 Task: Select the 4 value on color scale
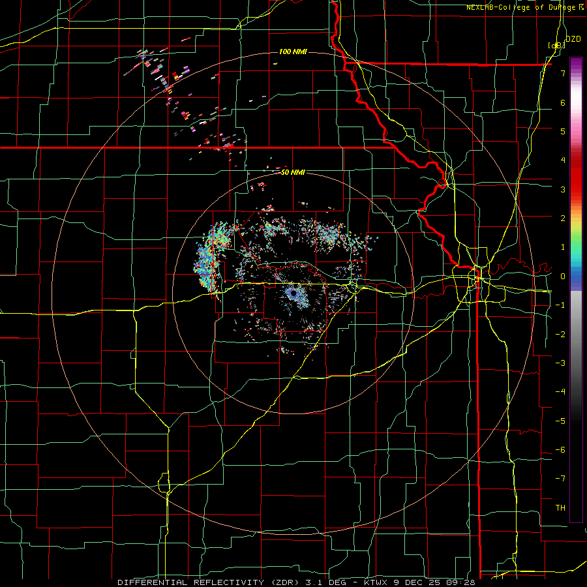tap(563, 160)
